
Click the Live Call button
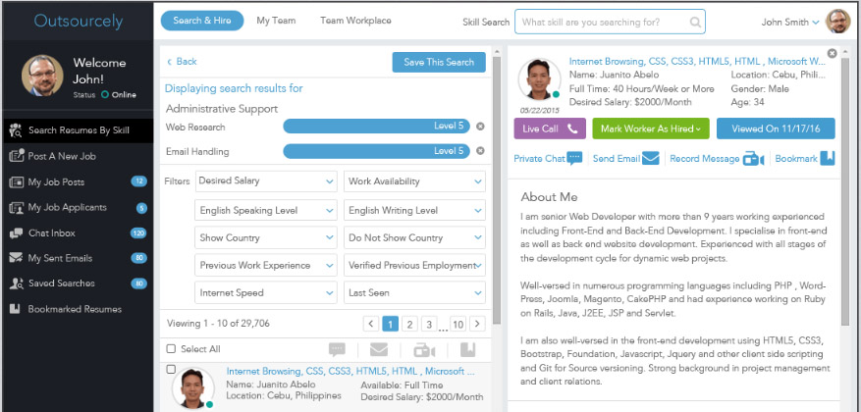pos(550,129)
